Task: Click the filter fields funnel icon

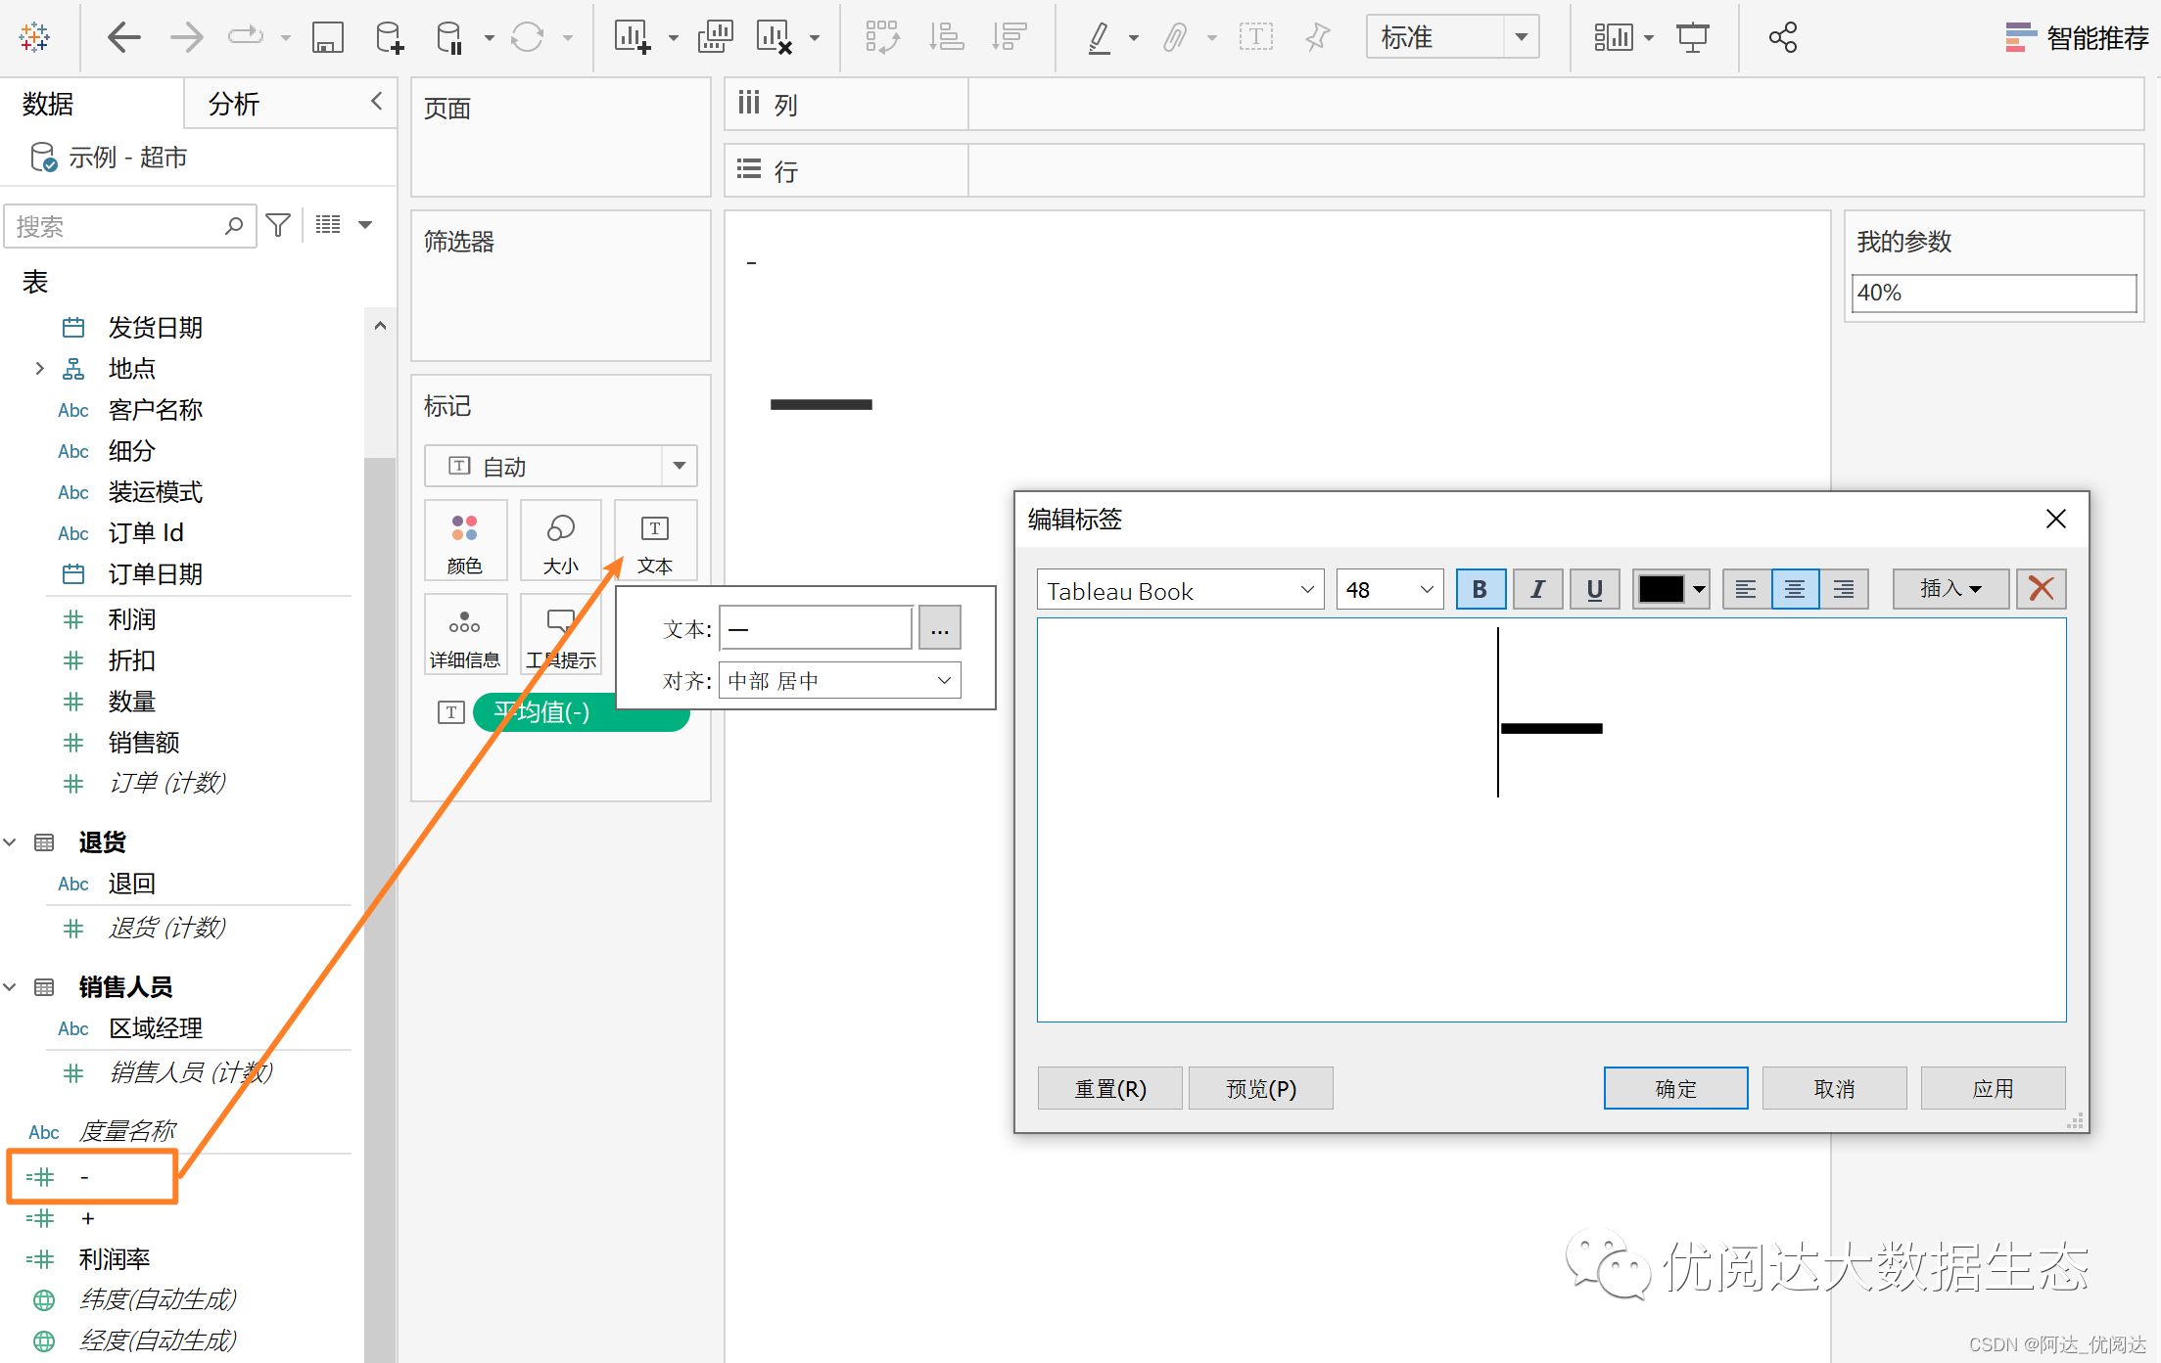Action: pyautogui.click(x=278, y=226)
